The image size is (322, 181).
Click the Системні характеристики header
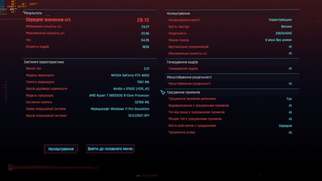pyautogui.click(x=44, y=62)
